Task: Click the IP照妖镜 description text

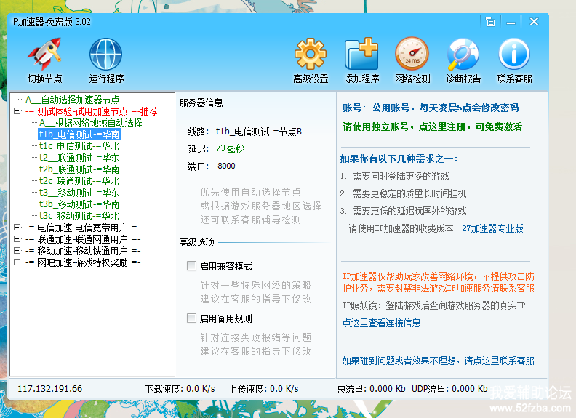Action: point(434,305)
